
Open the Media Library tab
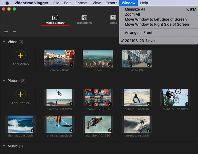pyautogui.click(x=55, y=19)
